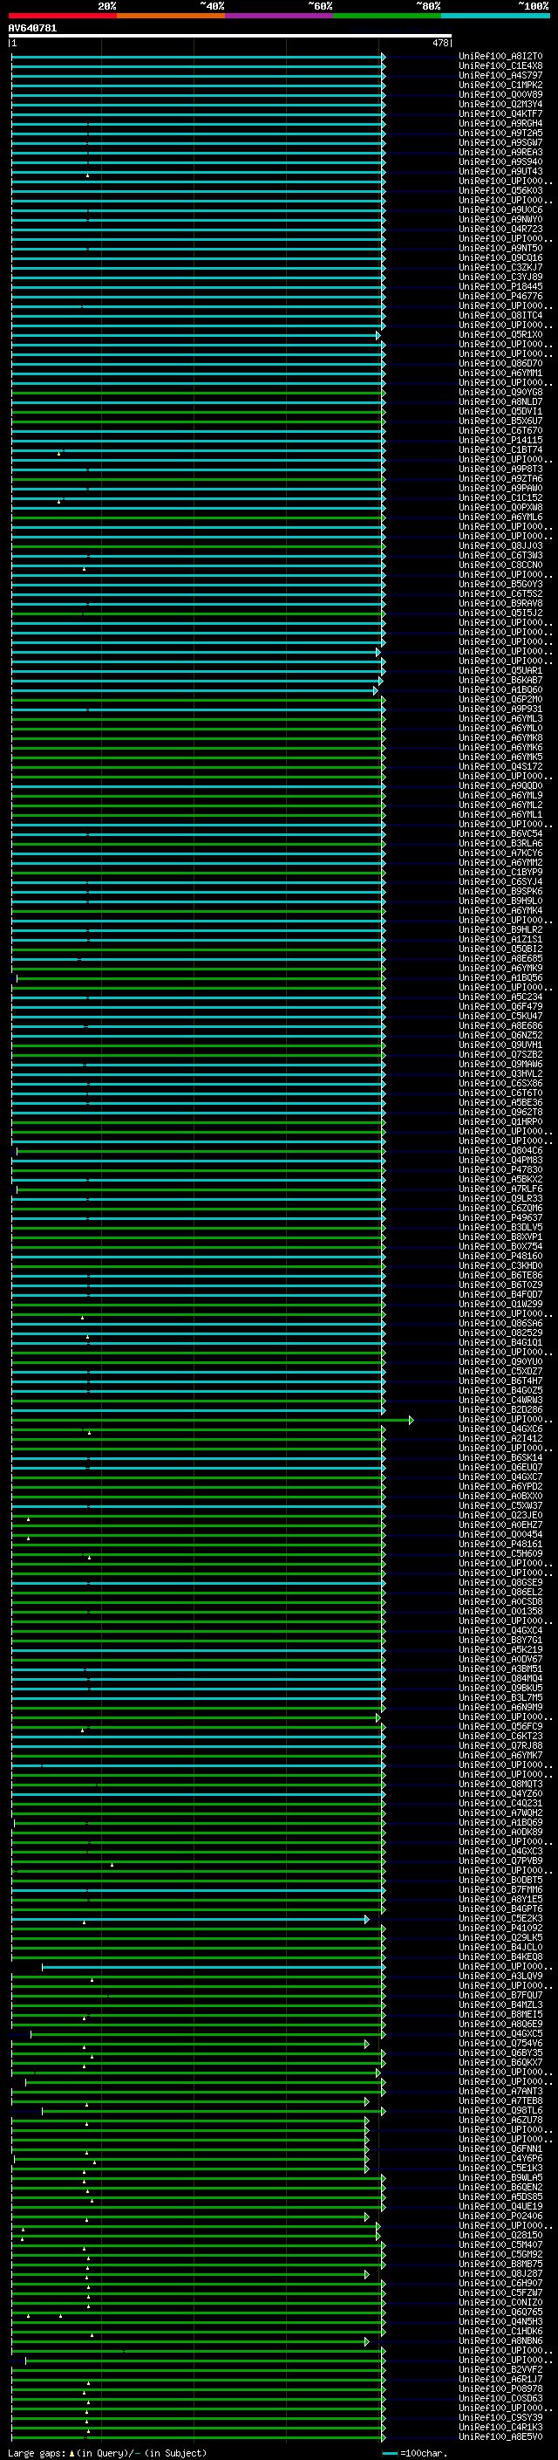Click the extended green arrowhead below B2D286

coord(412,1420)
